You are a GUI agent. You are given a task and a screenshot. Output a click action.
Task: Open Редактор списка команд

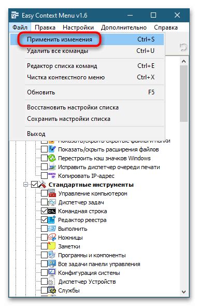click(x=87, y=66)
